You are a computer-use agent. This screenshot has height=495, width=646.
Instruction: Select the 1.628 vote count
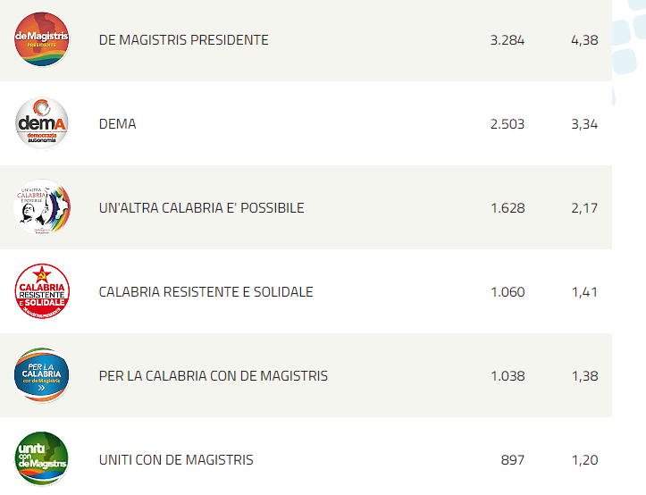coord(508,208)
